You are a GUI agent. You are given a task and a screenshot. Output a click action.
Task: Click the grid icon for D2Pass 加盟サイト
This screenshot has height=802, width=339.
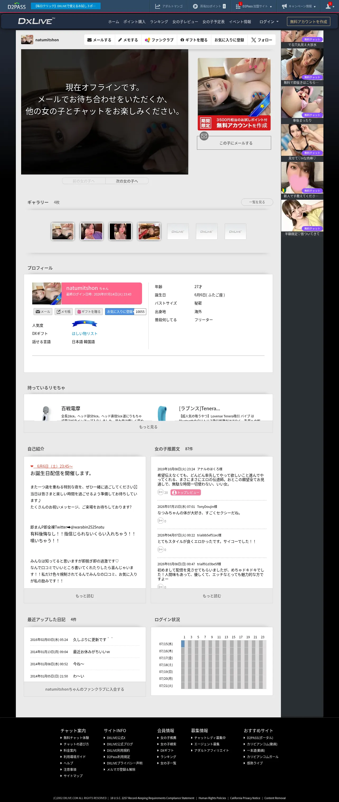pyautogui.click(x=238, y=6)
